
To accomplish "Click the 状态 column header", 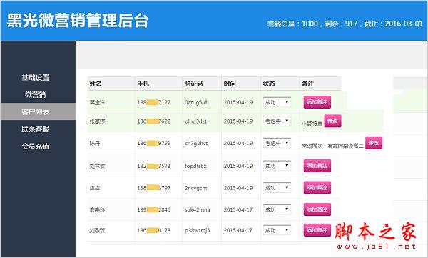I will (x=269, y=84).
